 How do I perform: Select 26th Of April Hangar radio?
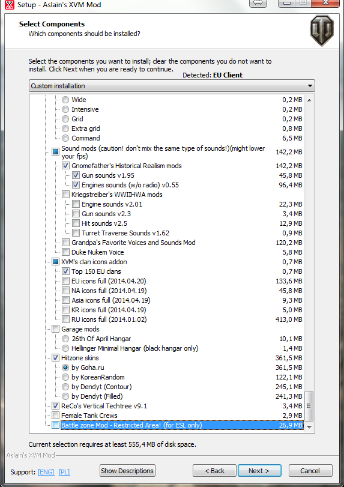65,339
